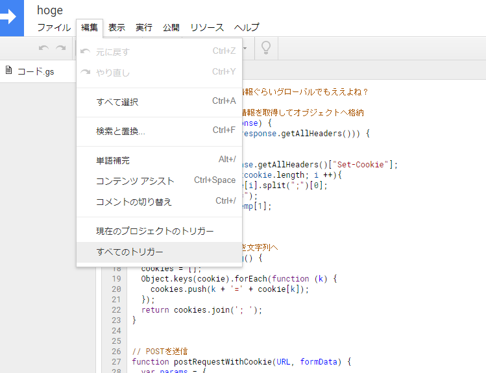Open the ヘルプ menu

(247, 27)
